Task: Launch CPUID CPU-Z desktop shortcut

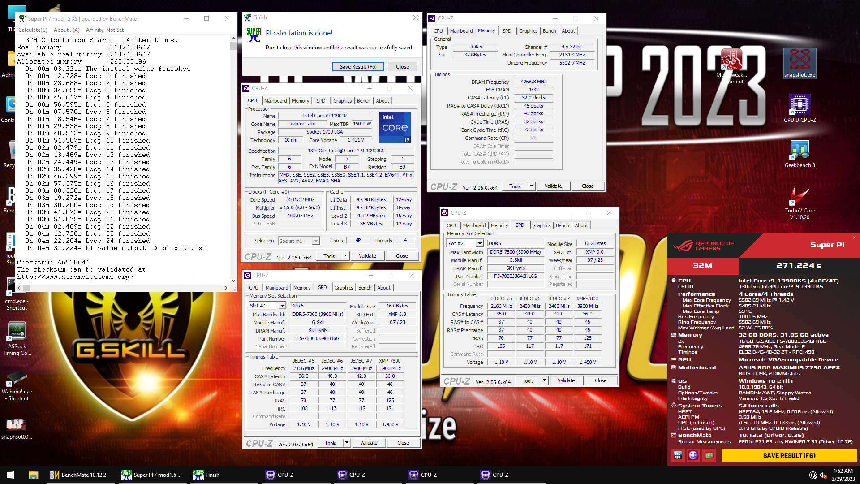Action: tap(800, 108)
